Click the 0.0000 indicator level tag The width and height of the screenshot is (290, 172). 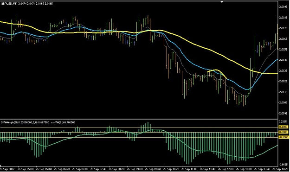(284, 132)
